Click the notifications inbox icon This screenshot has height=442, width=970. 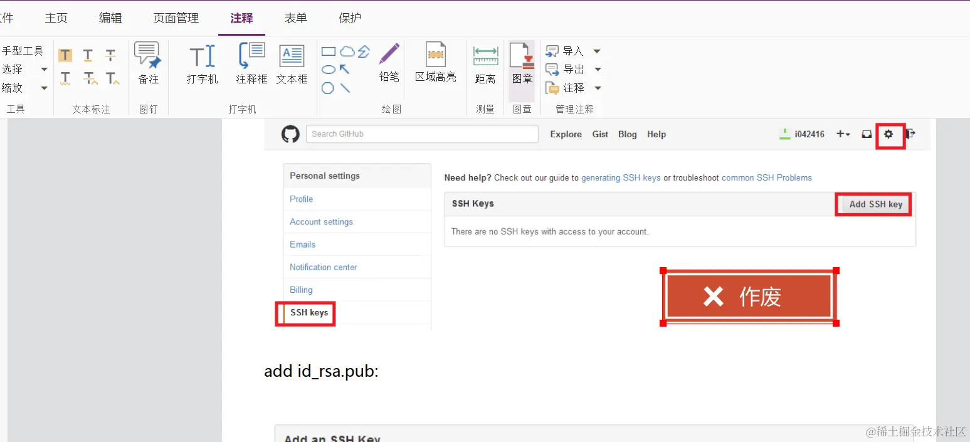(x=867, y=134)
